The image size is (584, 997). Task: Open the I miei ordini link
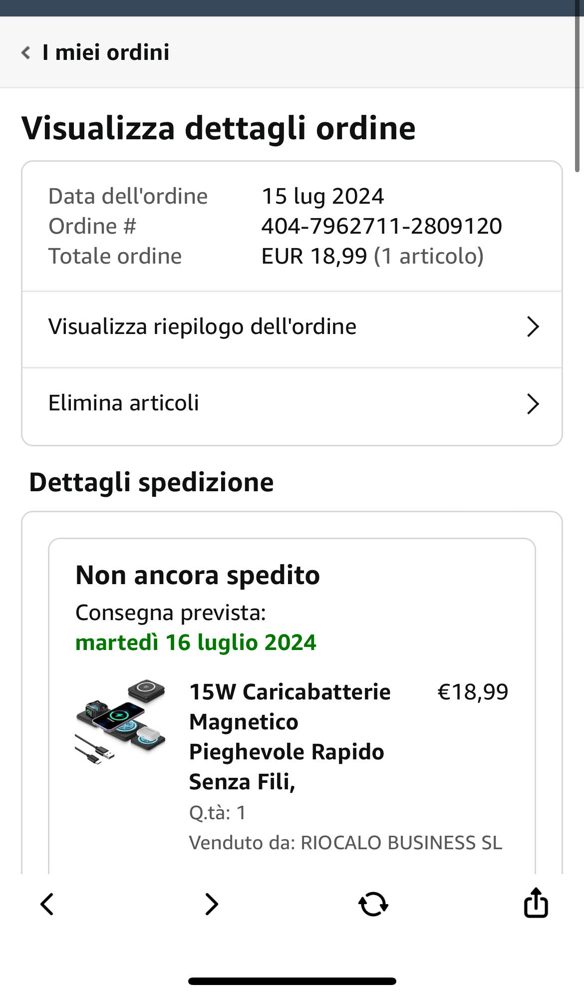(x=106, y=52)
